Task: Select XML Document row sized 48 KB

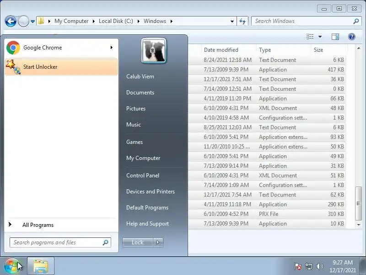Action: (x=267, y=108)
